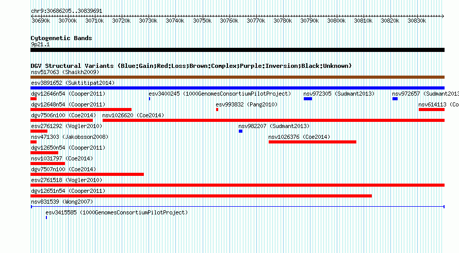
Task: Click the red dgv12648n54 loss bar
Action: (x=81, y=110)
